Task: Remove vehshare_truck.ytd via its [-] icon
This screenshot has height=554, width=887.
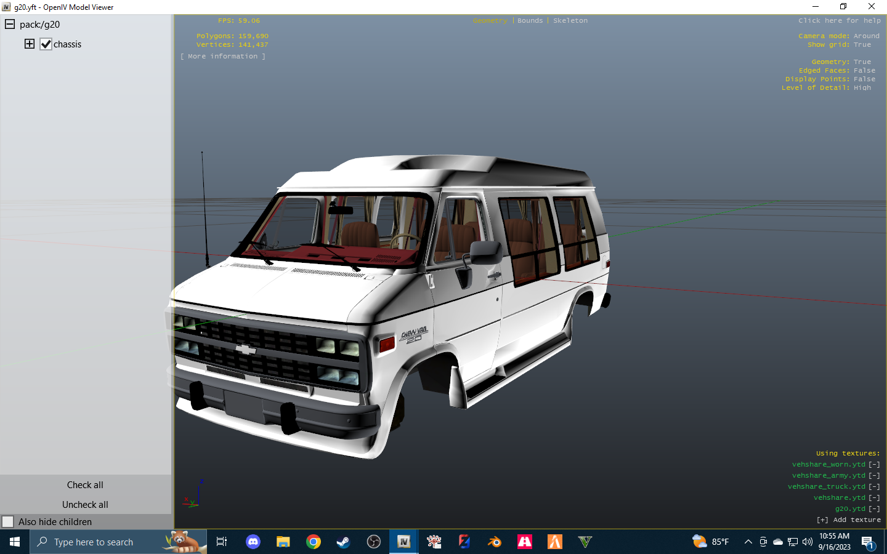Action: (x=873, y=486)
